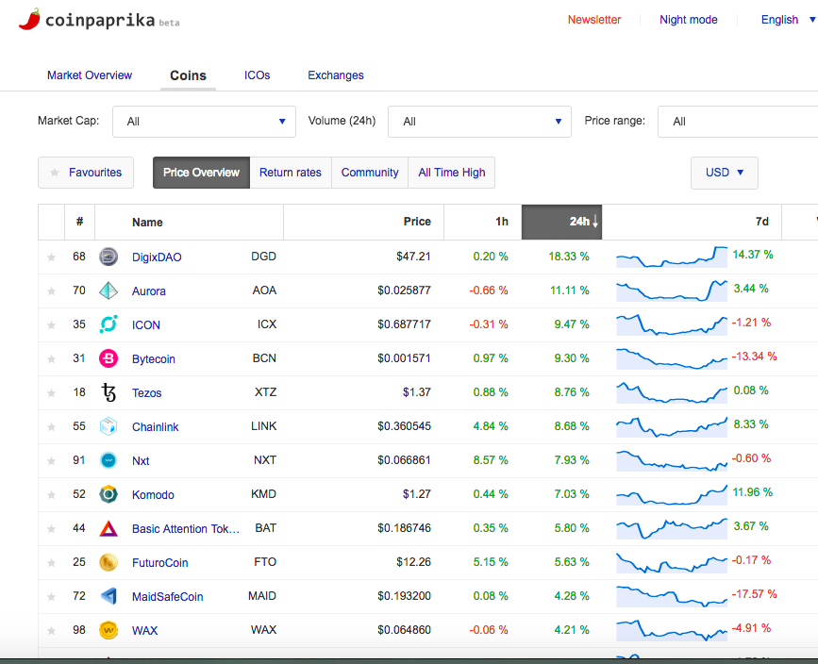Viewport: 818px width, 664px height.
Task: Toggle favourite star for Basic Attention Token
Action: tap(51, 528)
